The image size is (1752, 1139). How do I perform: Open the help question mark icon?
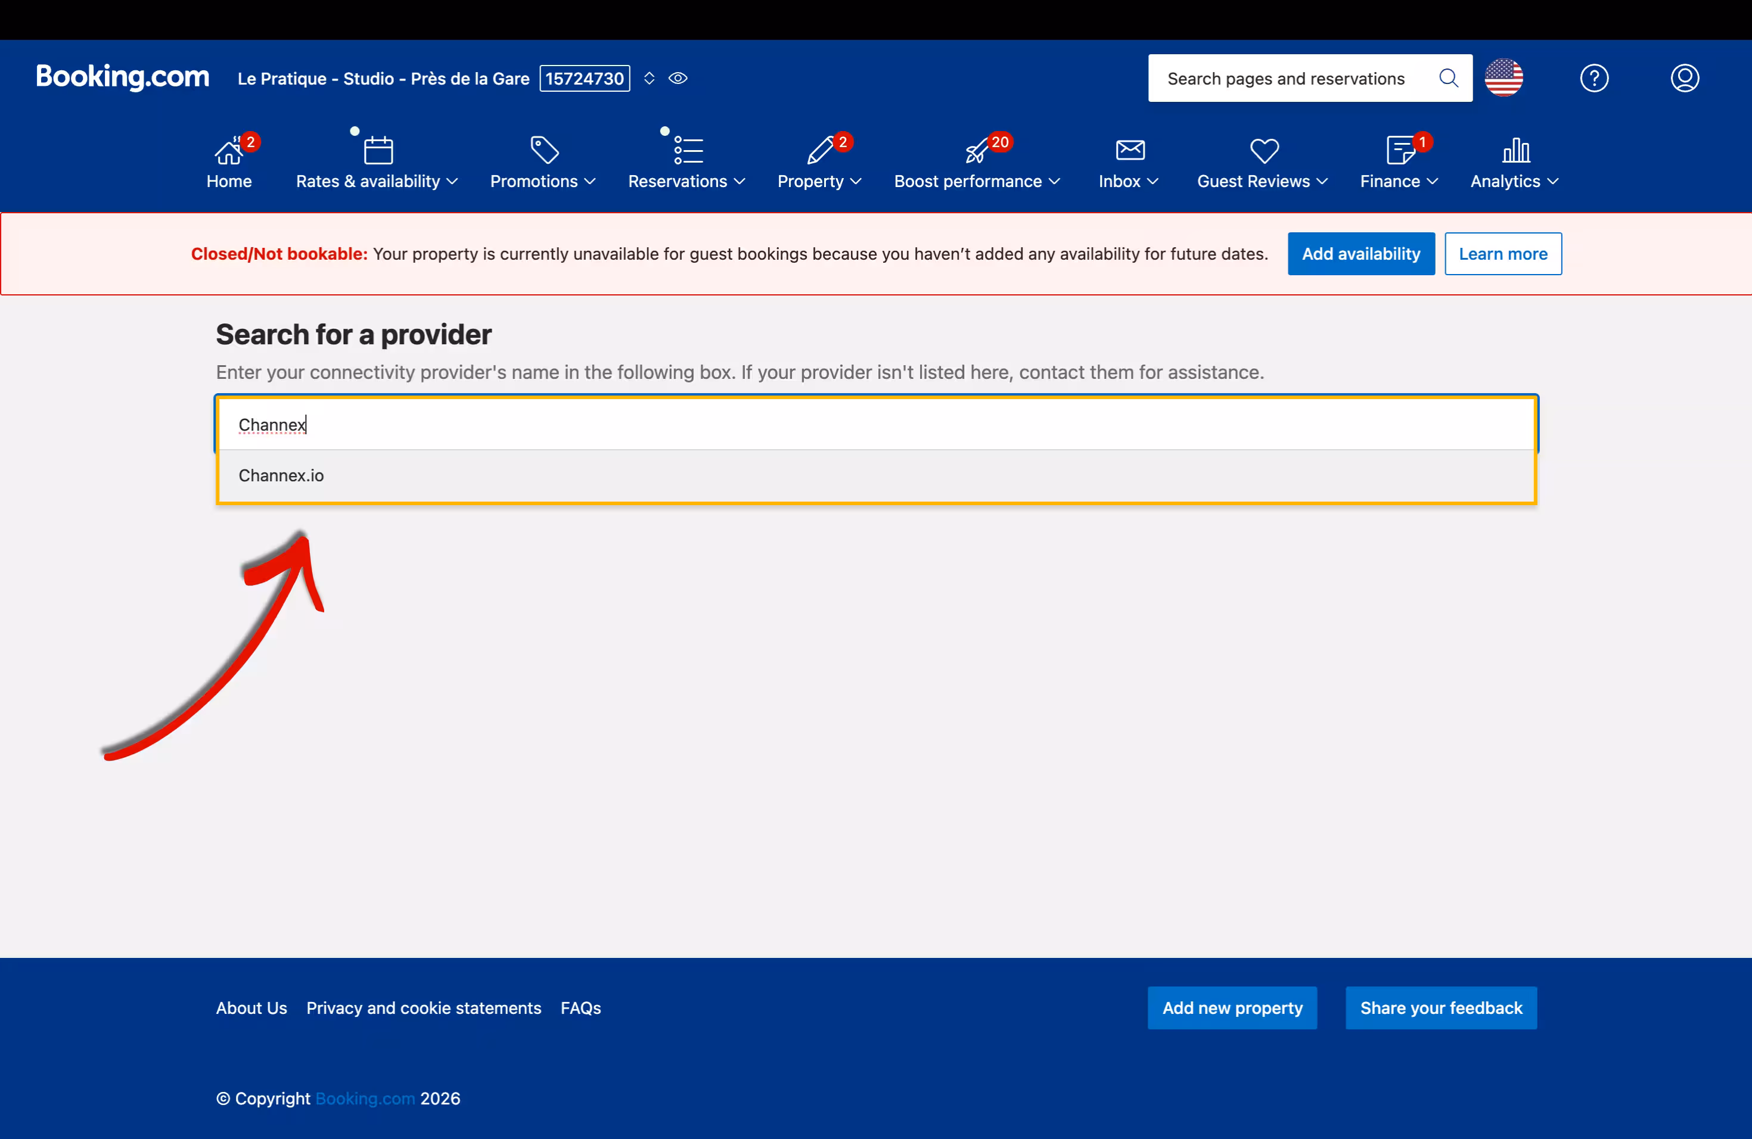point(1593,78)
